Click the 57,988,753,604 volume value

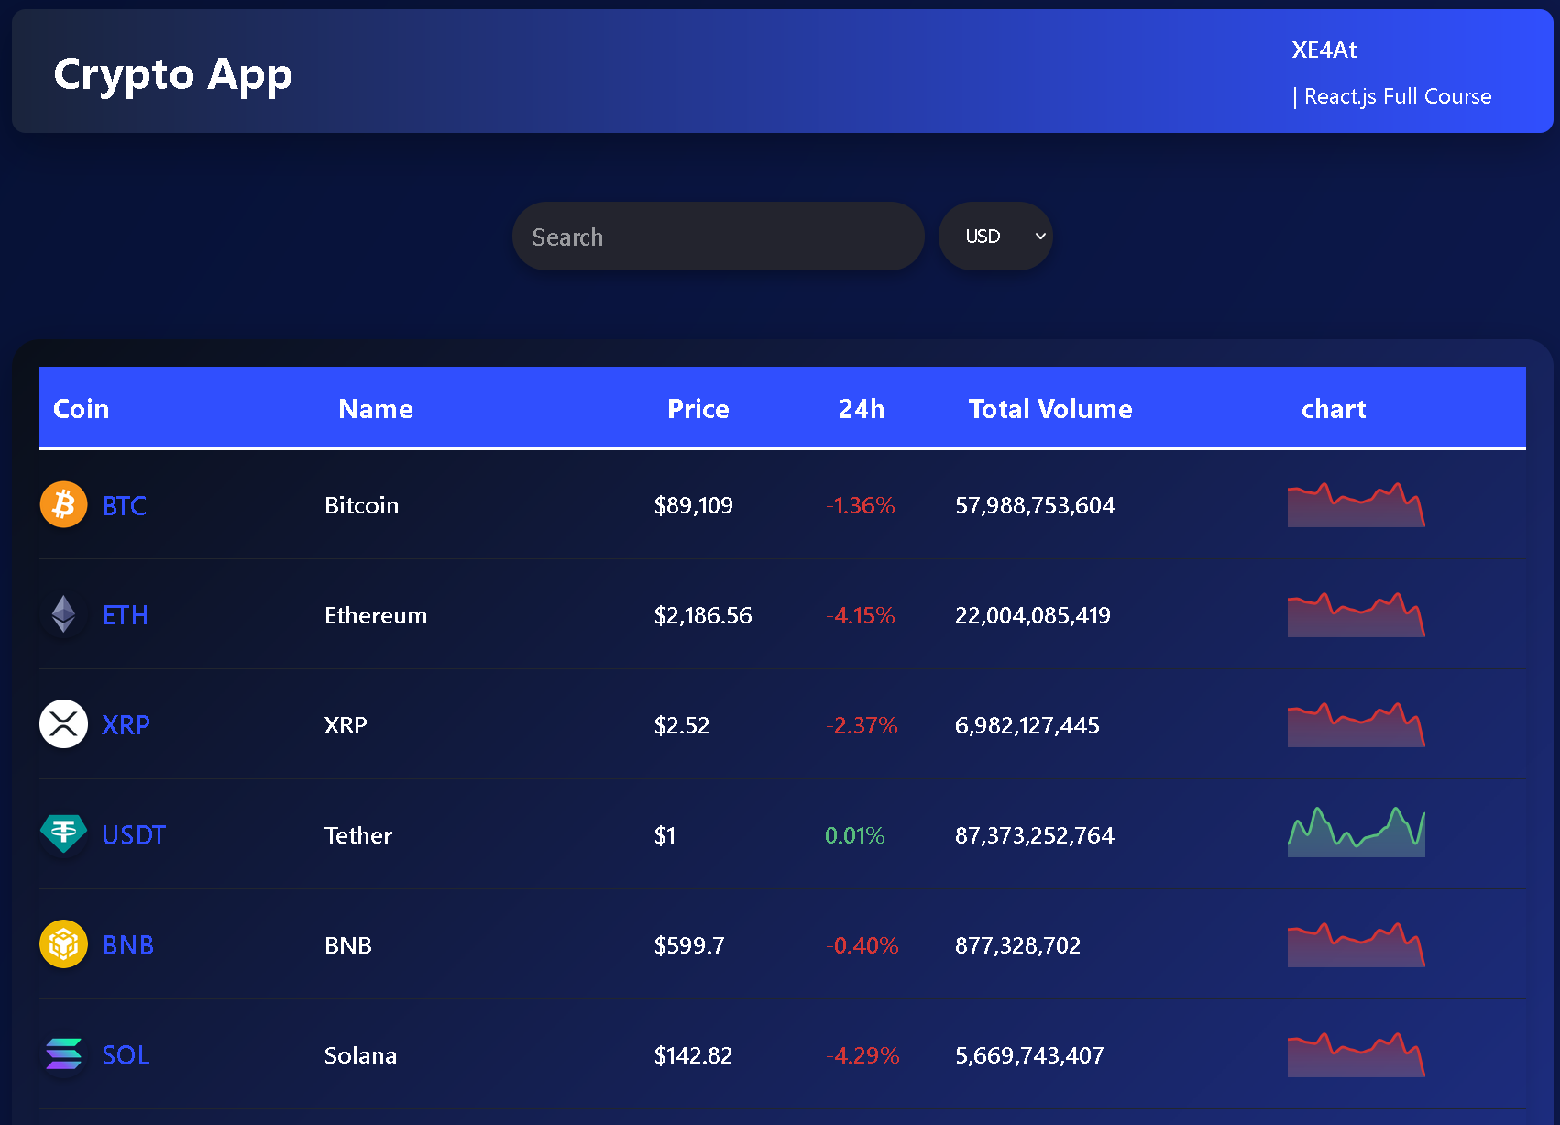coord(1035,505)
